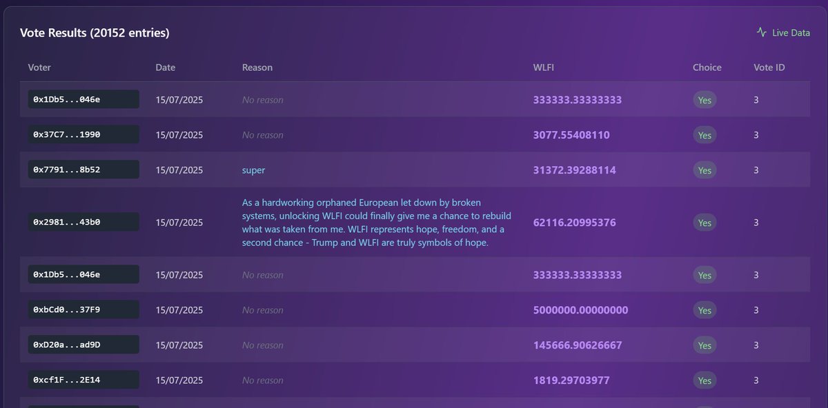
Task: Click the Yes badge for voter 0xbCd0...37F9
Action: click(704, 310)
